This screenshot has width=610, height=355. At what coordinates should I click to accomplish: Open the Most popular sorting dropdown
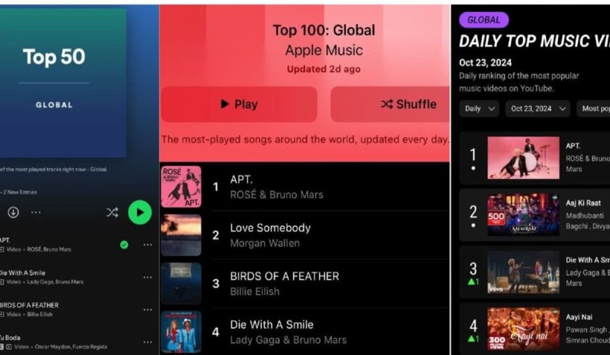(x=594, y=109)
